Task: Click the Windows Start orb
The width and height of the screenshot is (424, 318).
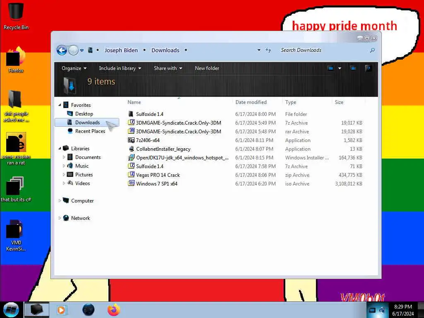Action: click(x=11, y=310)
